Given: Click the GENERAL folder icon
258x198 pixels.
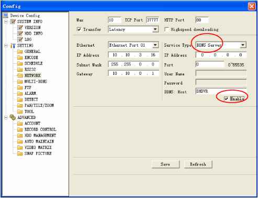Looking at the screenshot, I should (x=20, y=51).
